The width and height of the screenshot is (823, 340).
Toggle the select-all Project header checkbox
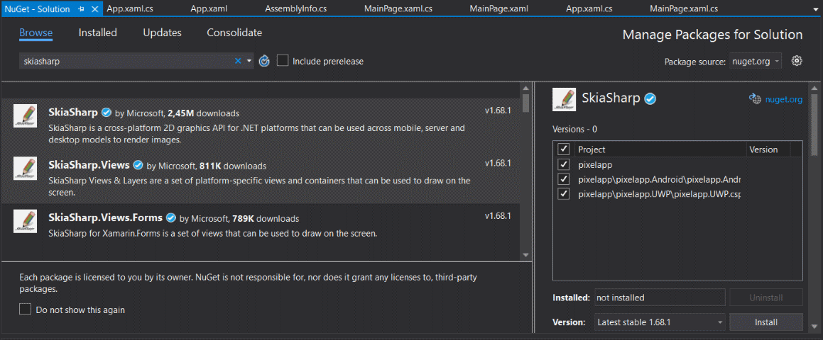point(565,149)
